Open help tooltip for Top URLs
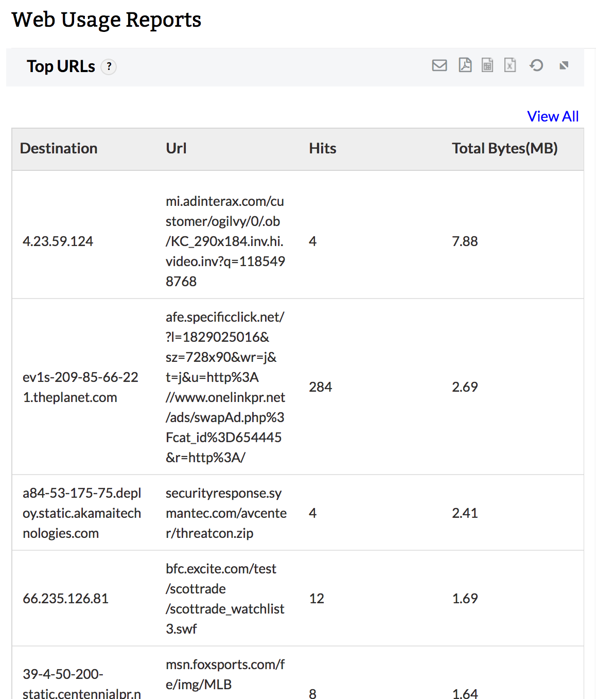The image size is (596, 699). point(109,67)
